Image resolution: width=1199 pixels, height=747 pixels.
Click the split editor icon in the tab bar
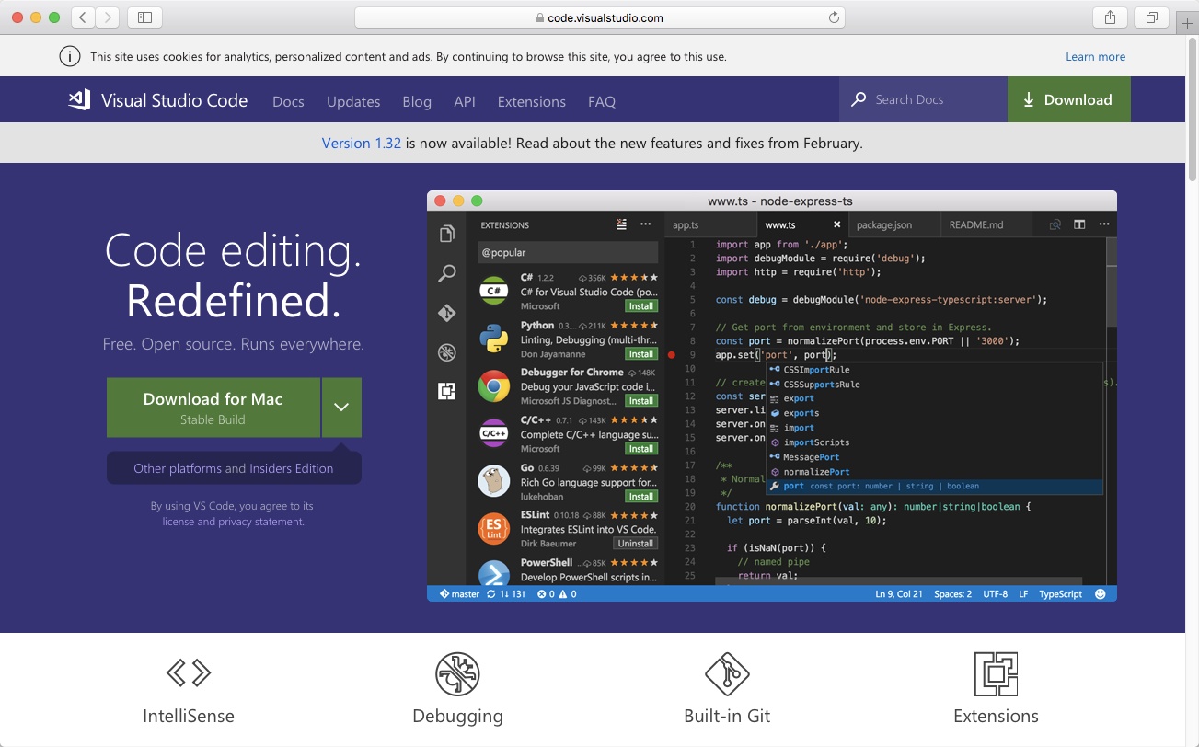coord(1078,224)
